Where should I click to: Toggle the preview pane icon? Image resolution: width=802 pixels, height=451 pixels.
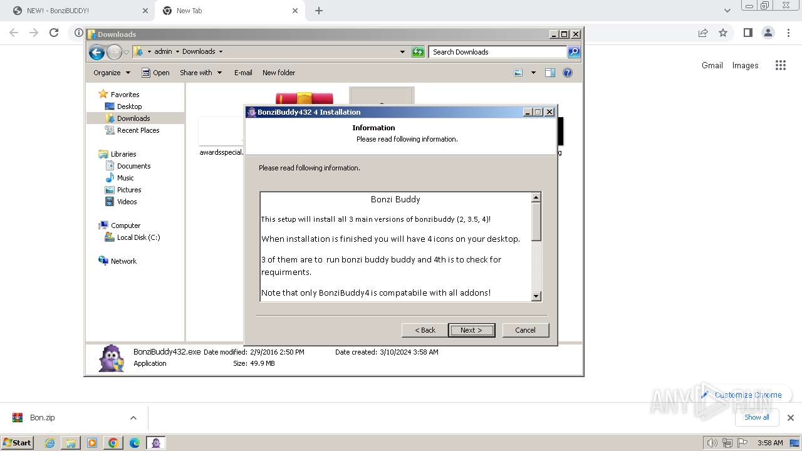(x=550, y=73)
